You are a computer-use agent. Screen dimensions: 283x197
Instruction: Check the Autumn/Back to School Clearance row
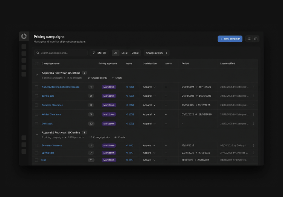click(x=37, y=87)
